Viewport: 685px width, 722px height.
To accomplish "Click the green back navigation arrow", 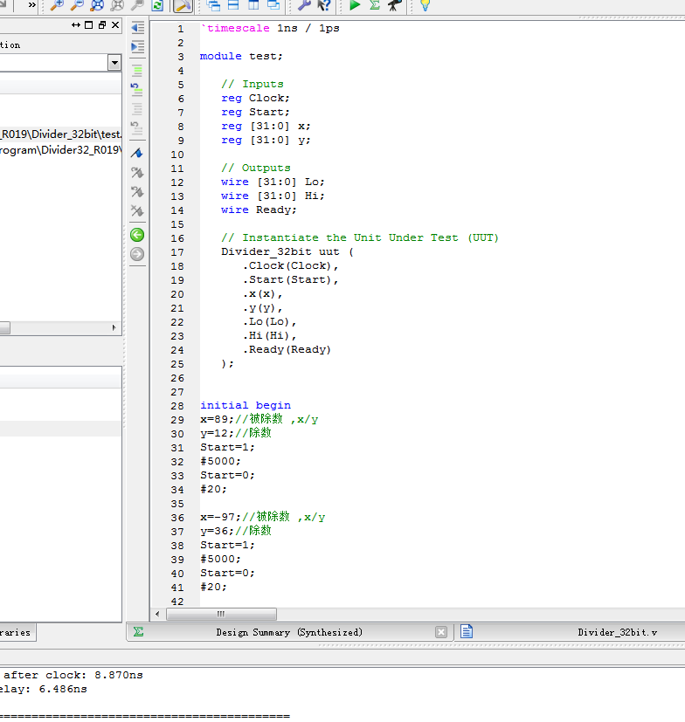I will 137,235.
